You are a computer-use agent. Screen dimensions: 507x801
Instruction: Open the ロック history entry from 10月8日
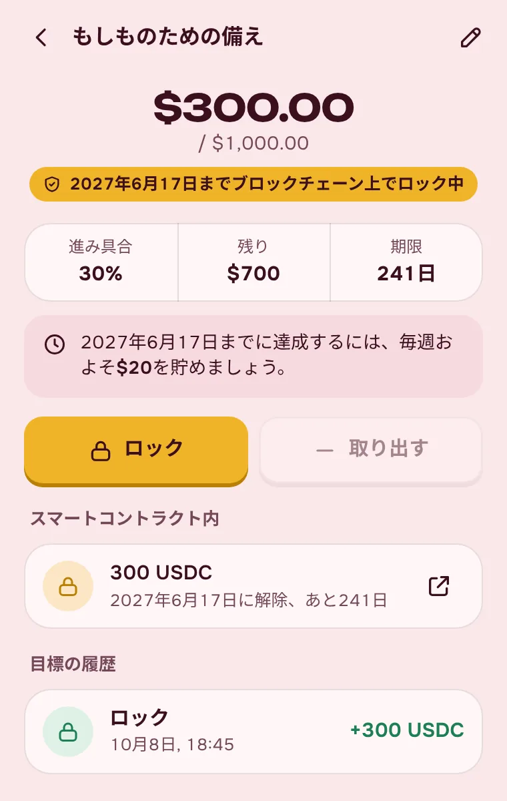pos(253,732)
